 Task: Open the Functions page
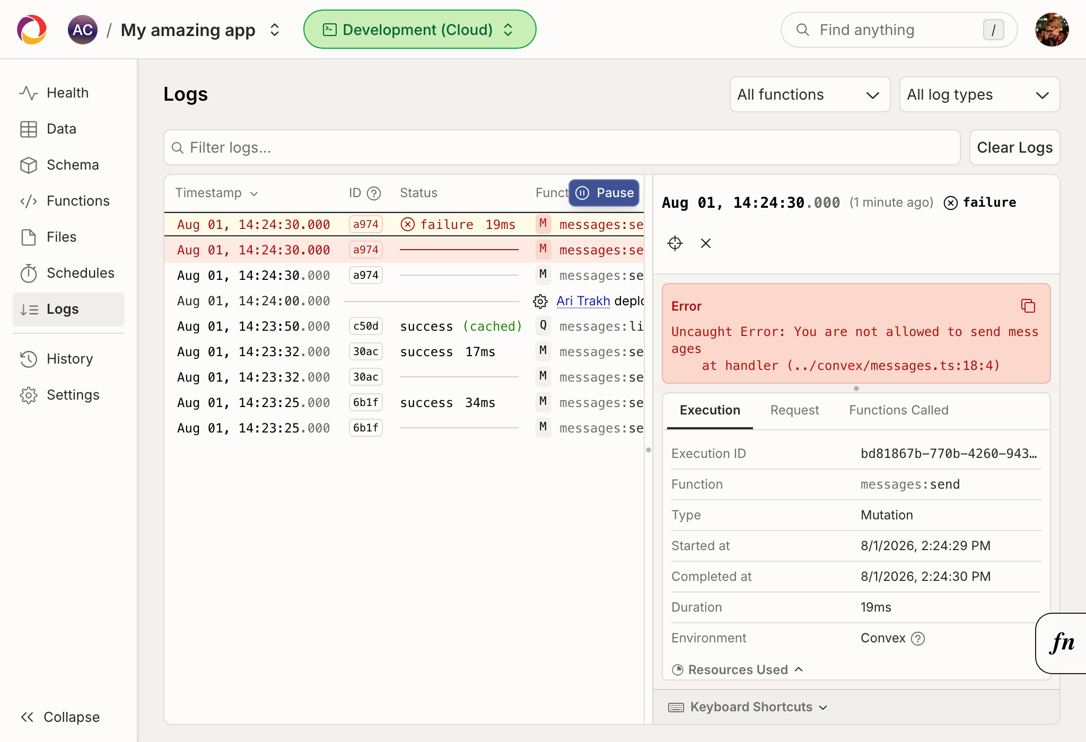(x=68, y=201)
